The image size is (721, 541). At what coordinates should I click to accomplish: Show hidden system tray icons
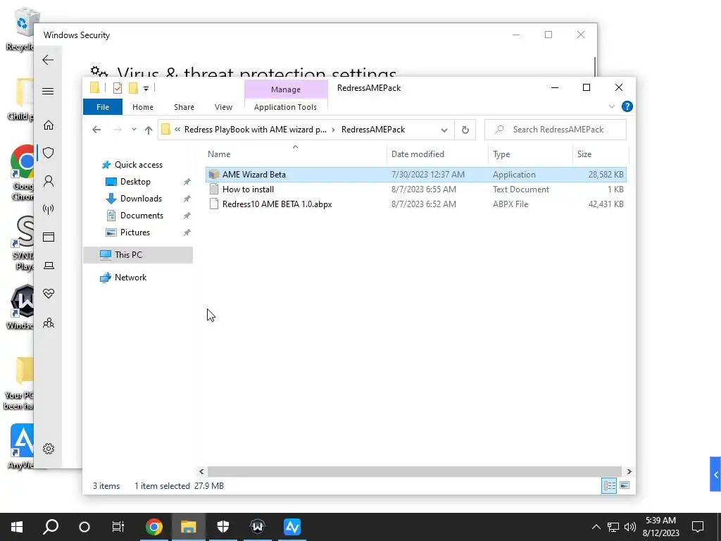pos(596,527)
